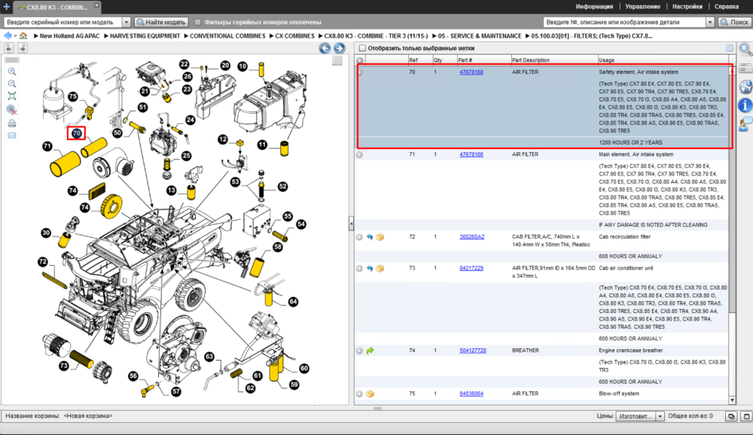Click the Найти модель button
Viewport: 753px width, 435px height.
pos(161,22)
